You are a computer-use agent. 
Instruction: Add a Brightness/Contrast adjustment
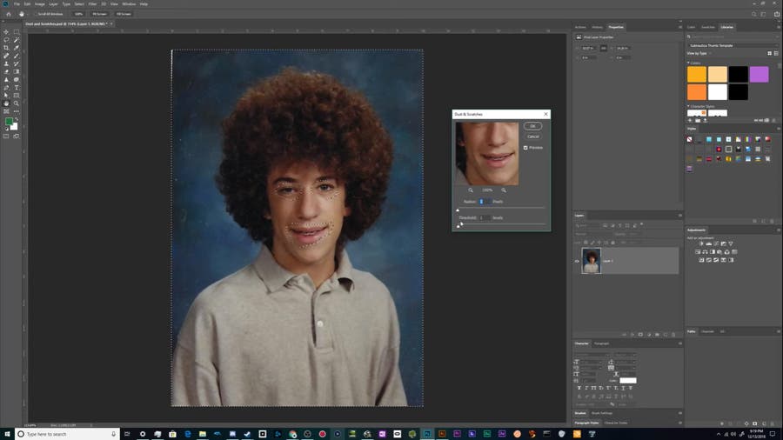pos(700,244)
